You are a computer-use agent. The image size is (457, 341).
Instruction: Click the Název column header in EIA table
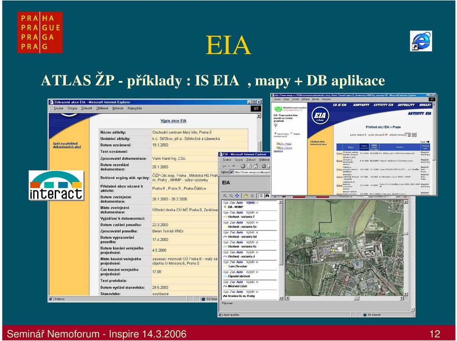[x=351, y=147]
